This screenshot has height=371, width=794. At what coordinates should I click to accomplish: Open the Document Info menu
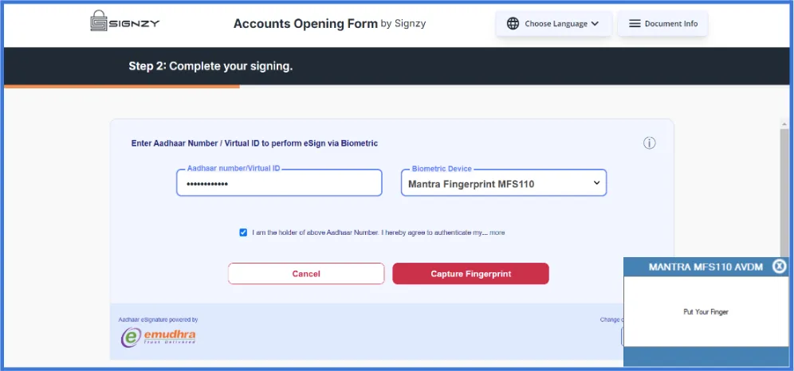662,24
